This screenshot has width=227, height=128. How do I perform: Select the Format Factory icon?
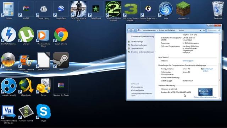click(x=43, y=9)
